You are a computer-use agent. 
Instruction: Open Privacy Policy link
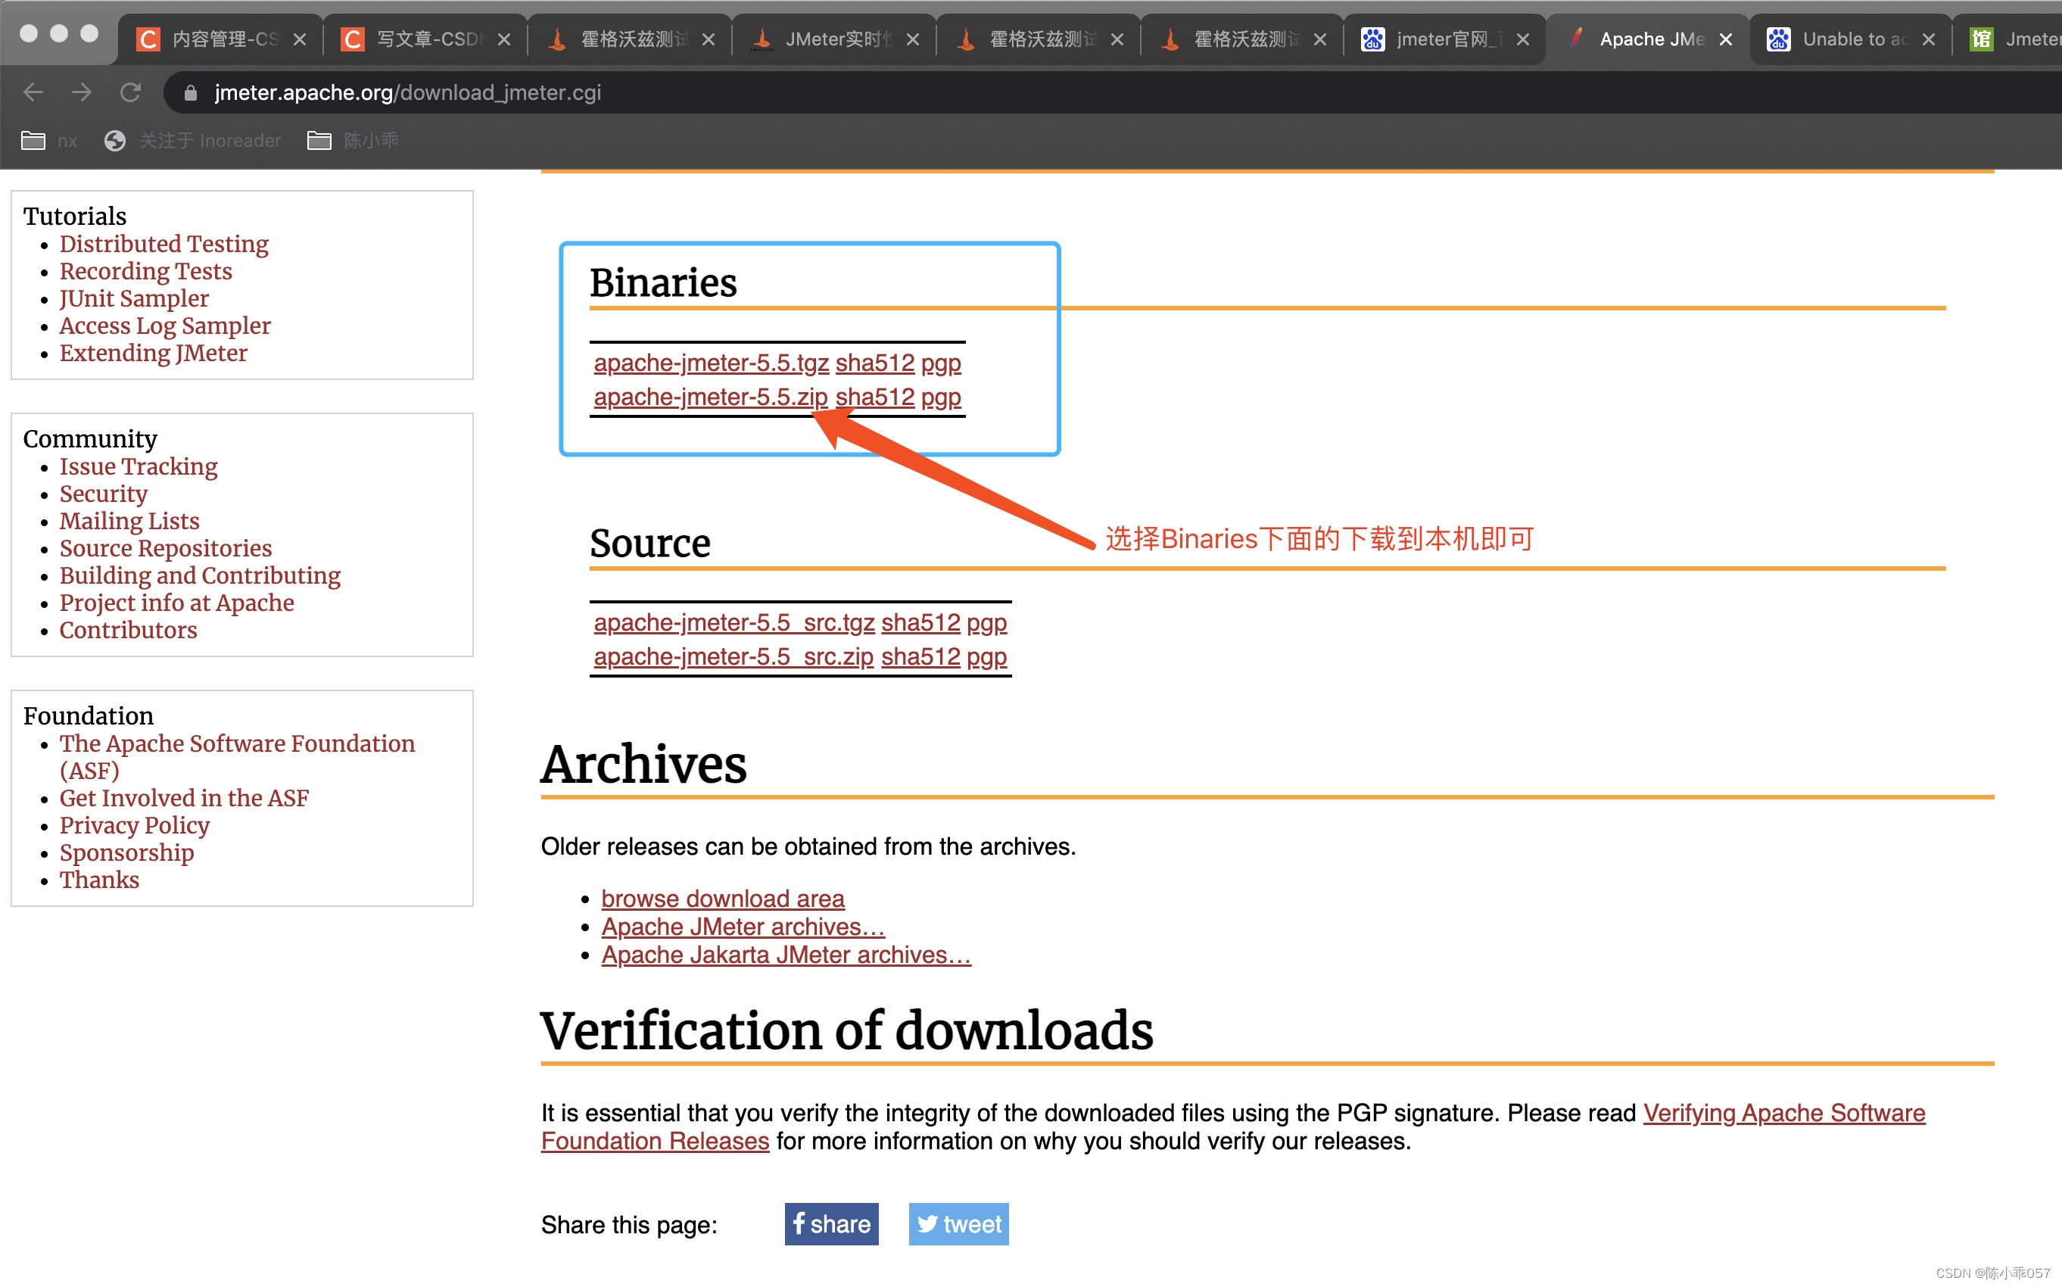[x=135, y=824]
